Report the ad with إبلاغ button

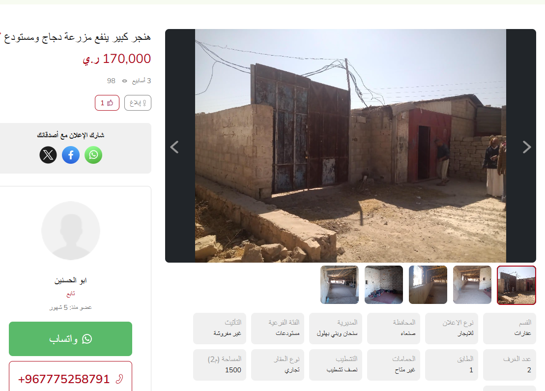tap(138, 103)
